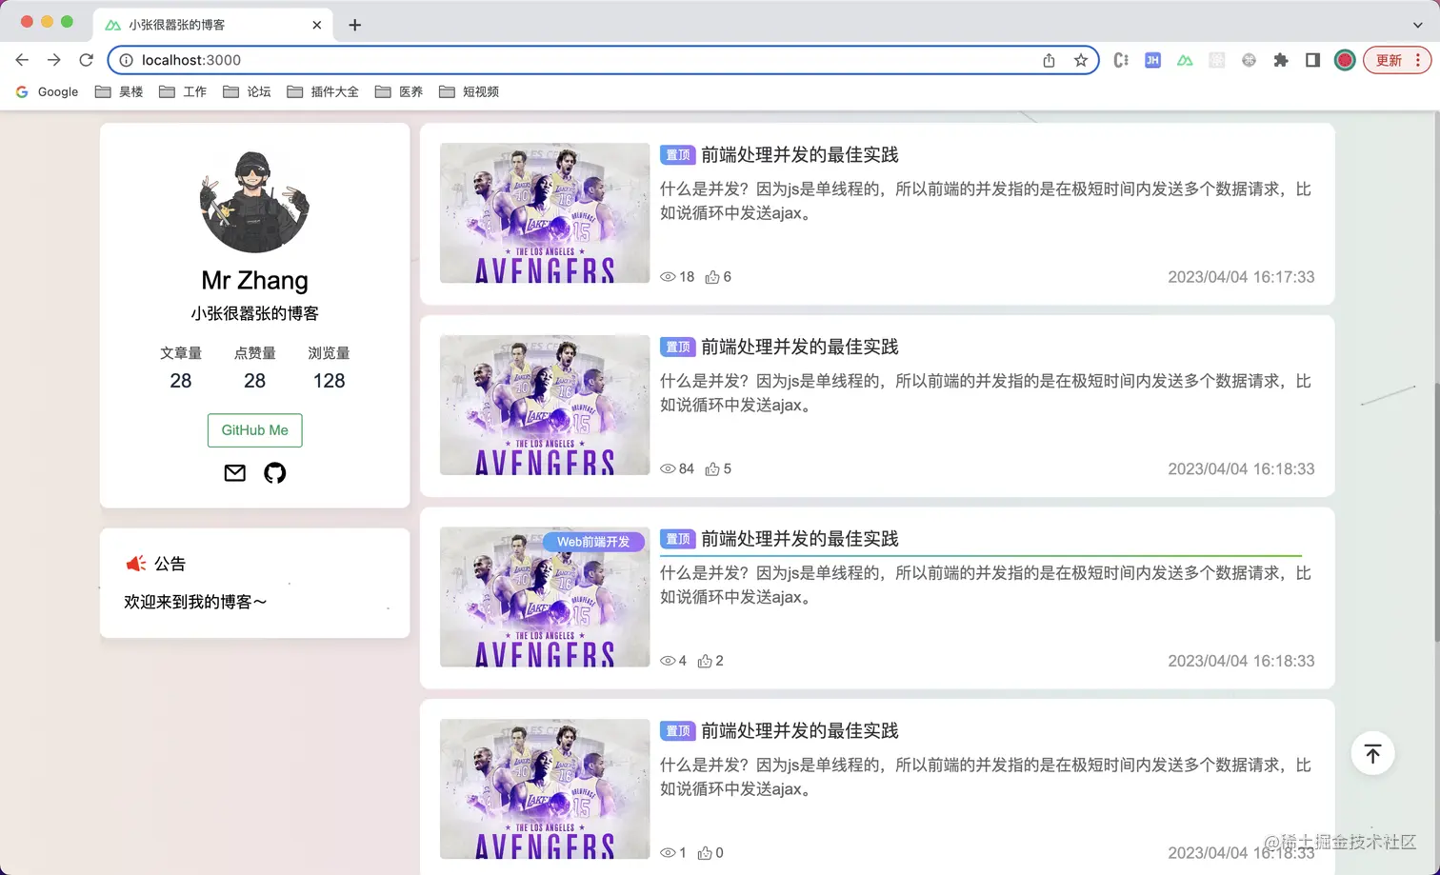Click the eye icon showing 4 views
This screenshot has width=1440, height=875.
668,661
